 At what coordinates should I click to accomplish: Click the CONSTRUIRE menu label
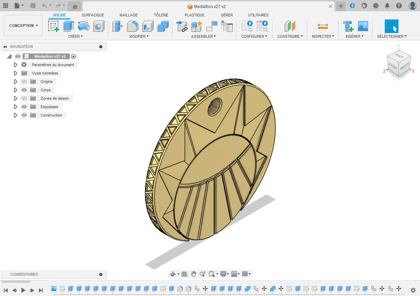point(290,36)
